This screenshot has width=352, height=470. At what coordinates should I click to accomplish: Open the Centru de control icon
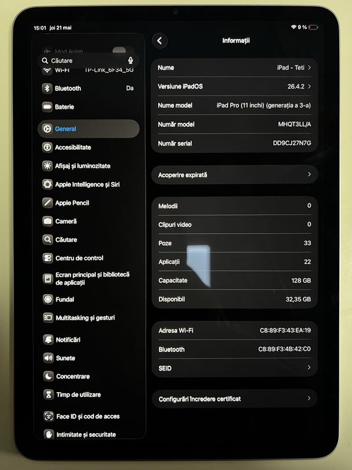(x=48, y=258)
